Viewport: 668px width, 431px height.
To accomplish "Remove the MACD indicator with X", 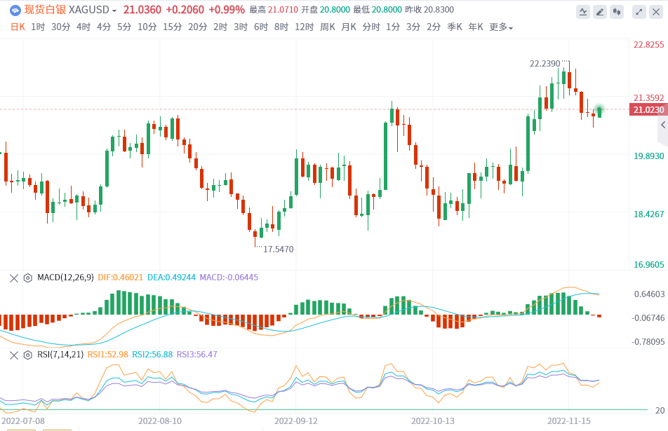I will (x=14, y=278).
